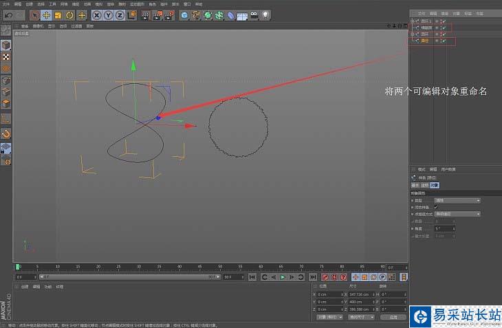
Task: Click current frame marker at frame 0
Action: 18,267
